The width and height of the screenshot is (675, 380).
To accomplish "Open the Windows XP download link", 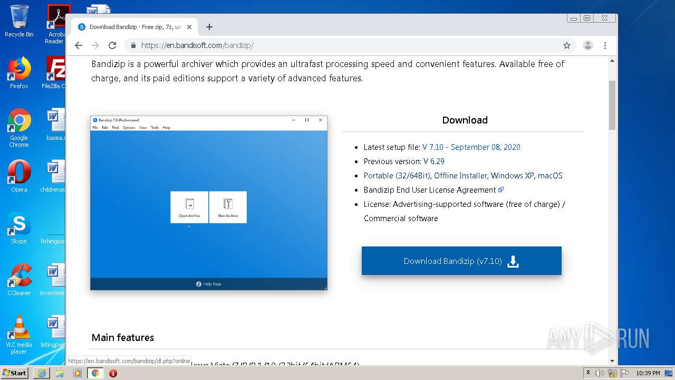I will tap(513, 176).
